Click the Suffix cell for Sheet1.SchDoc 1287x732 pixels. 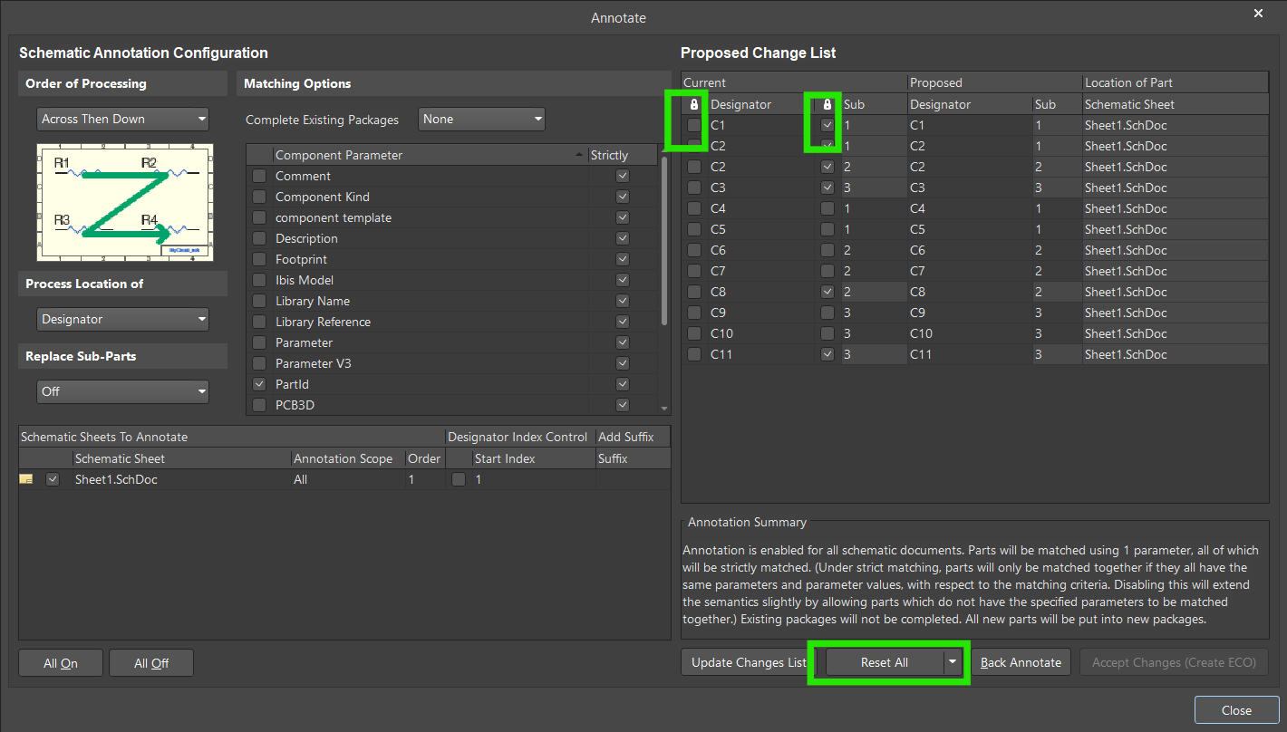point(633,479)
